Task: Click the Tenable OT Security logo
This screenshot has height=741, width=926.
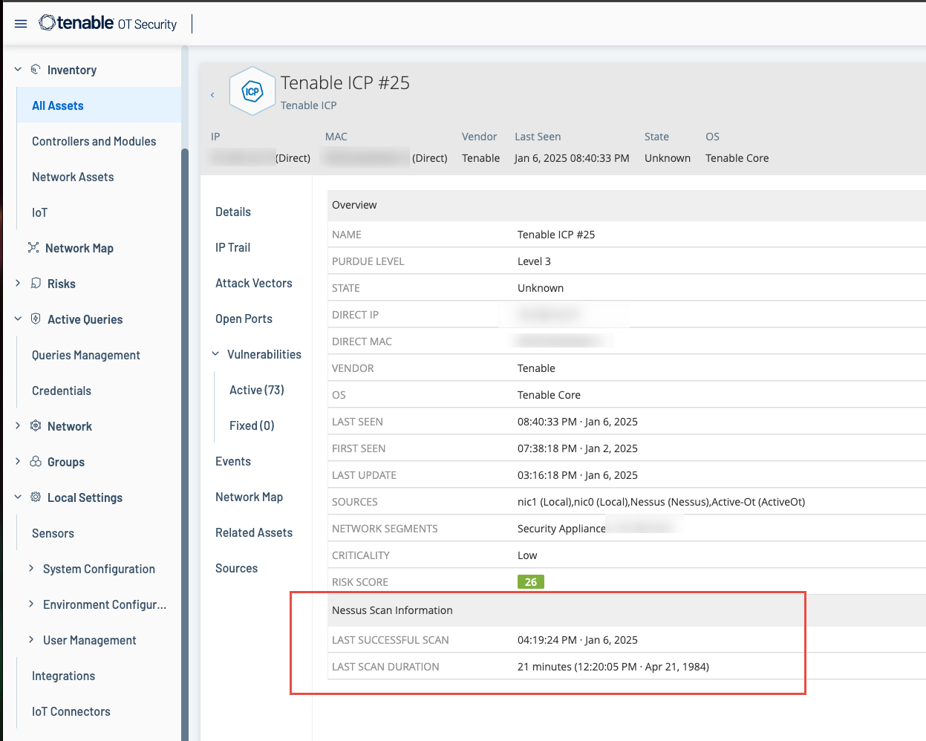Action: (x=108, y=24)
